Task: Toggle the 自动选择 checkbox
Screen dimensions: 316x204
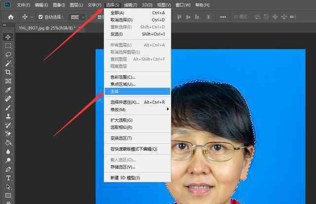Action: pyautogui.click(x=40, y=17)
